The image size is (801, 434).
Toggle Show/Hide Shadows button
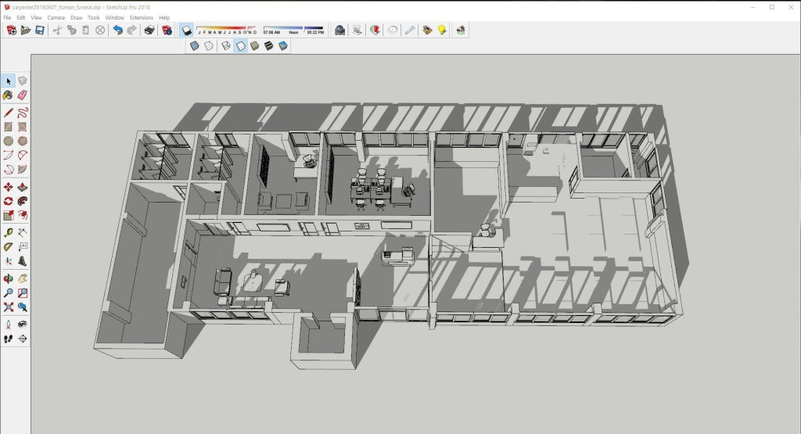187,30
